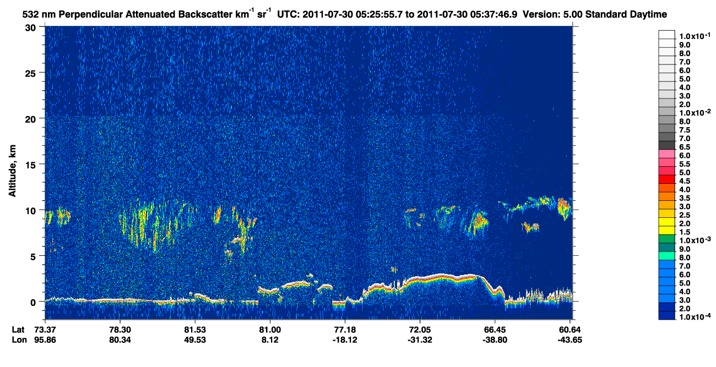716x367 pixels.
Task: Click colorbar label '7.5'
Action: tap(685, 130)
